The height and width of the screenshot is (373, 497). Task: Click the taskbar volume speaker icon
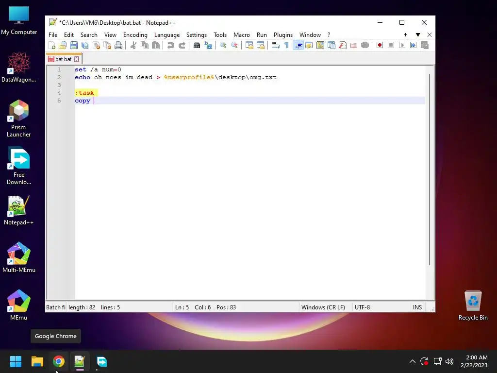(449, 361)
